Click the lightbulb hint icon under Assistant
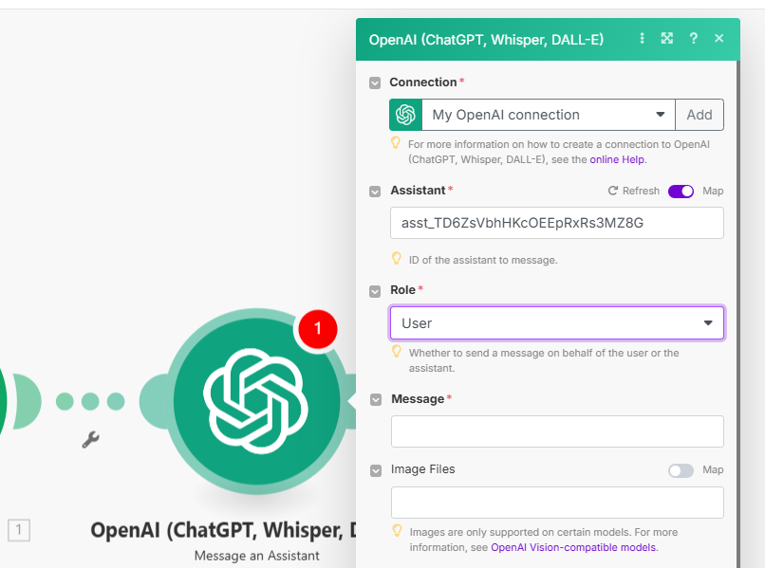 click(x=397, y=258)
